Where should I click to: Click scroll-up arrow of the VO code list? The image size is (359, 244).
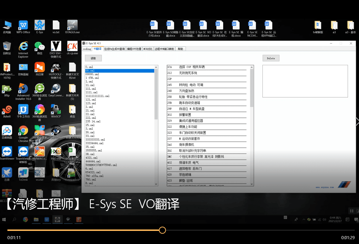(x=251, y=67)
